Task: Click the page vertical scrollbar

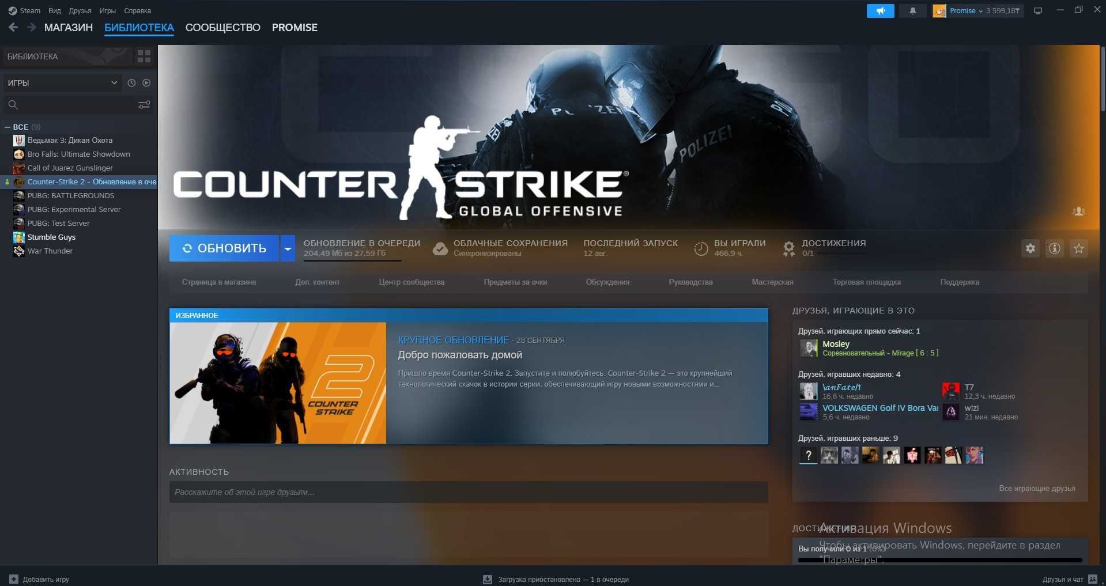Action: tap(1103, 79)
